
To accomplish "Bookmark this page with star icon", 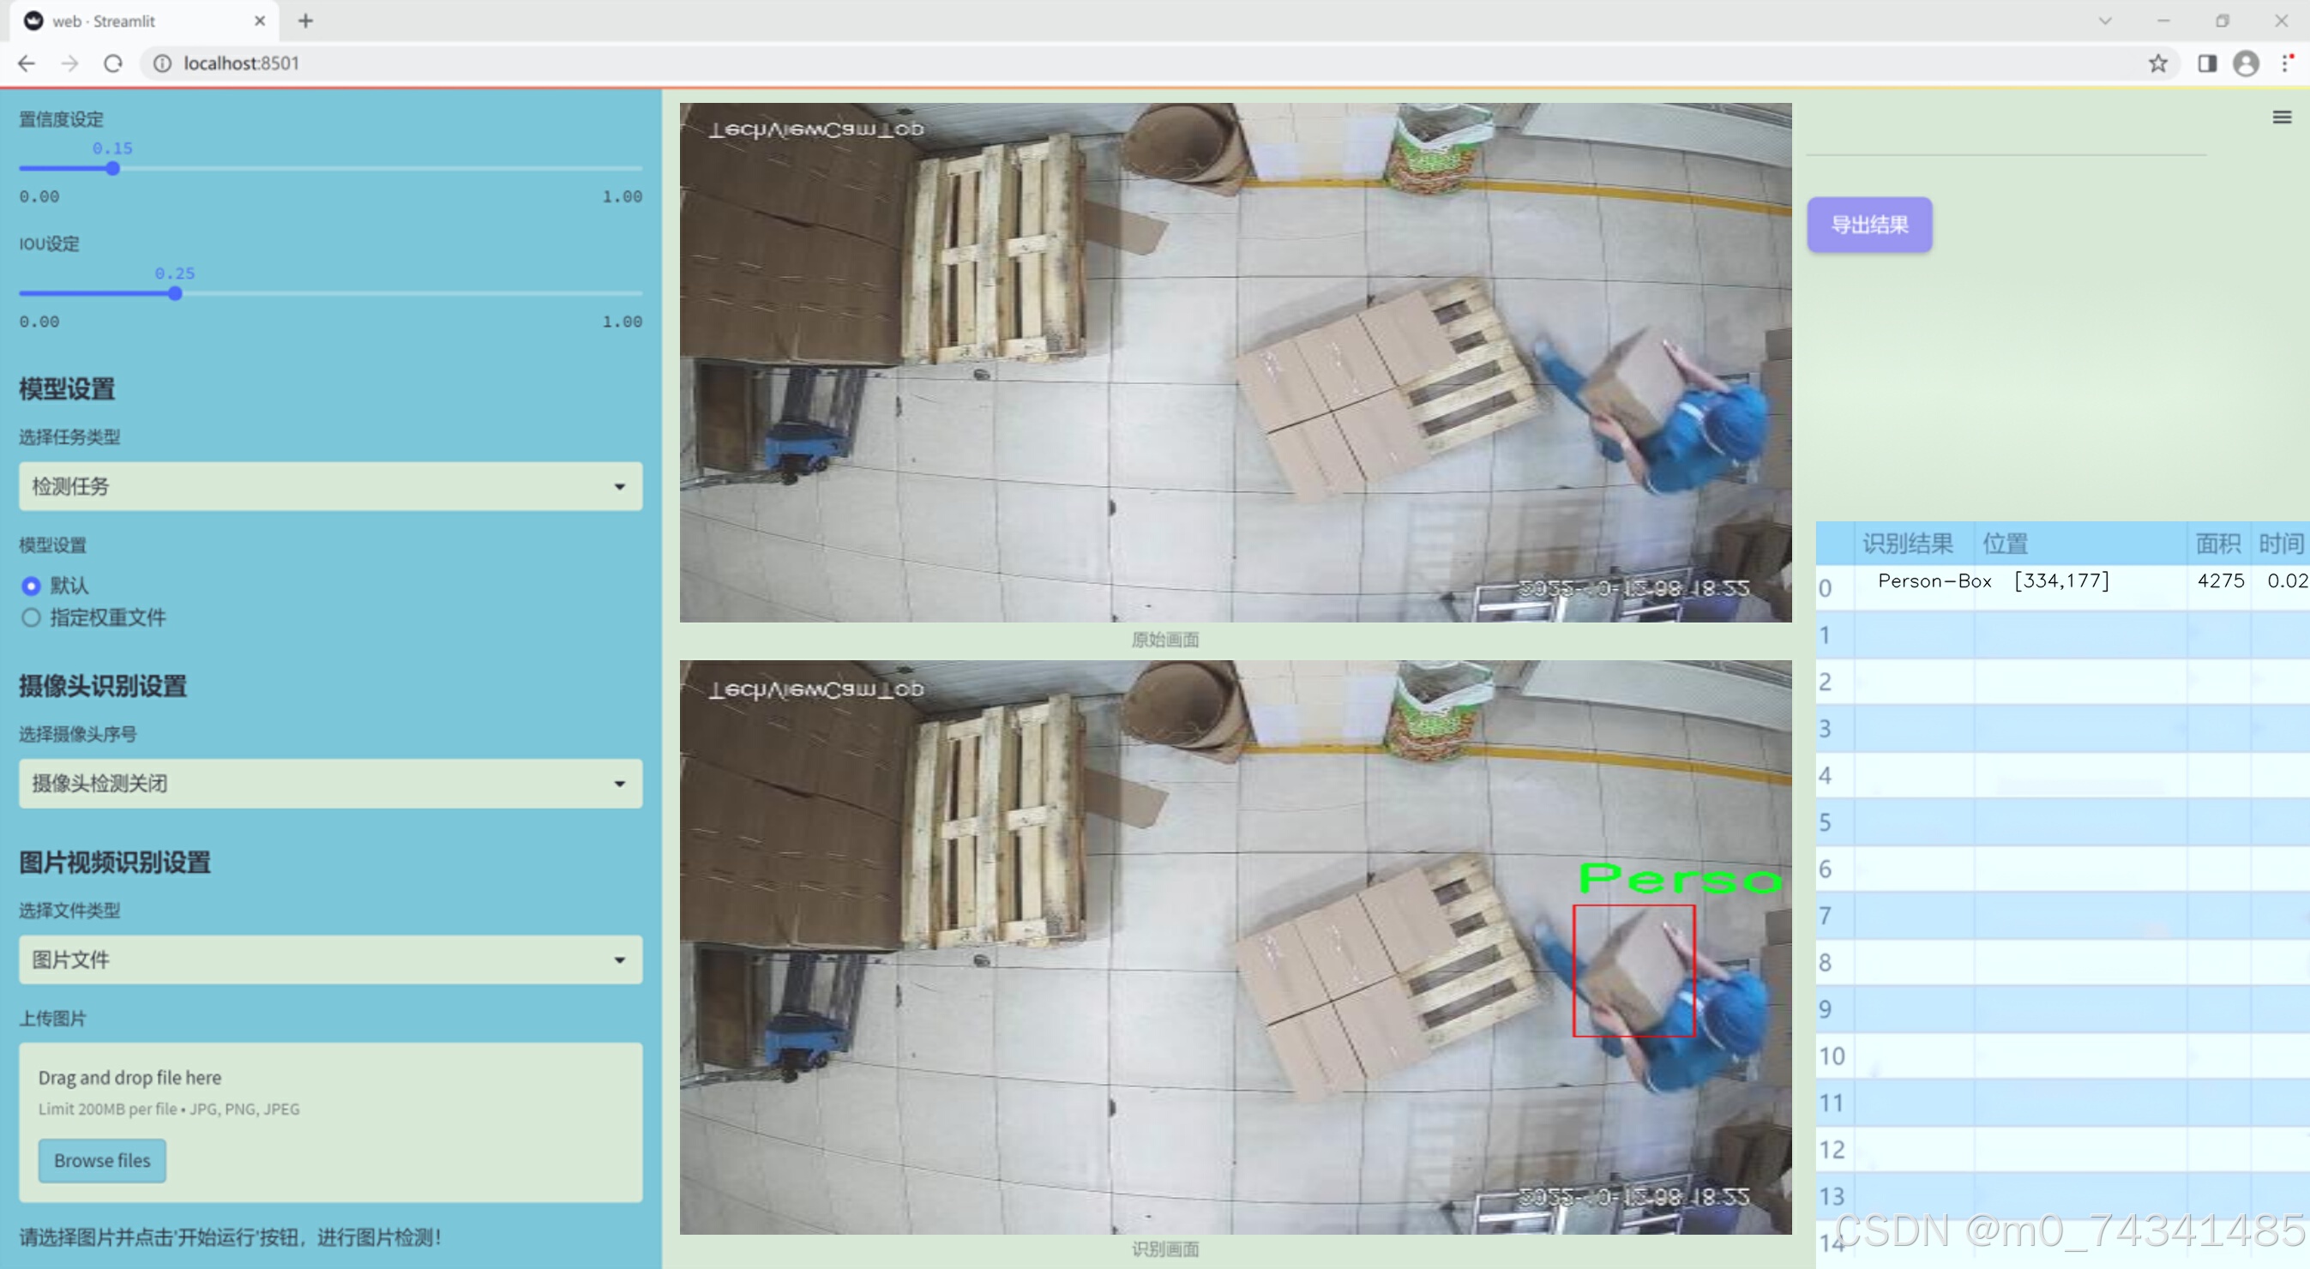I will pyautogui.click(x=2157, y=63).
